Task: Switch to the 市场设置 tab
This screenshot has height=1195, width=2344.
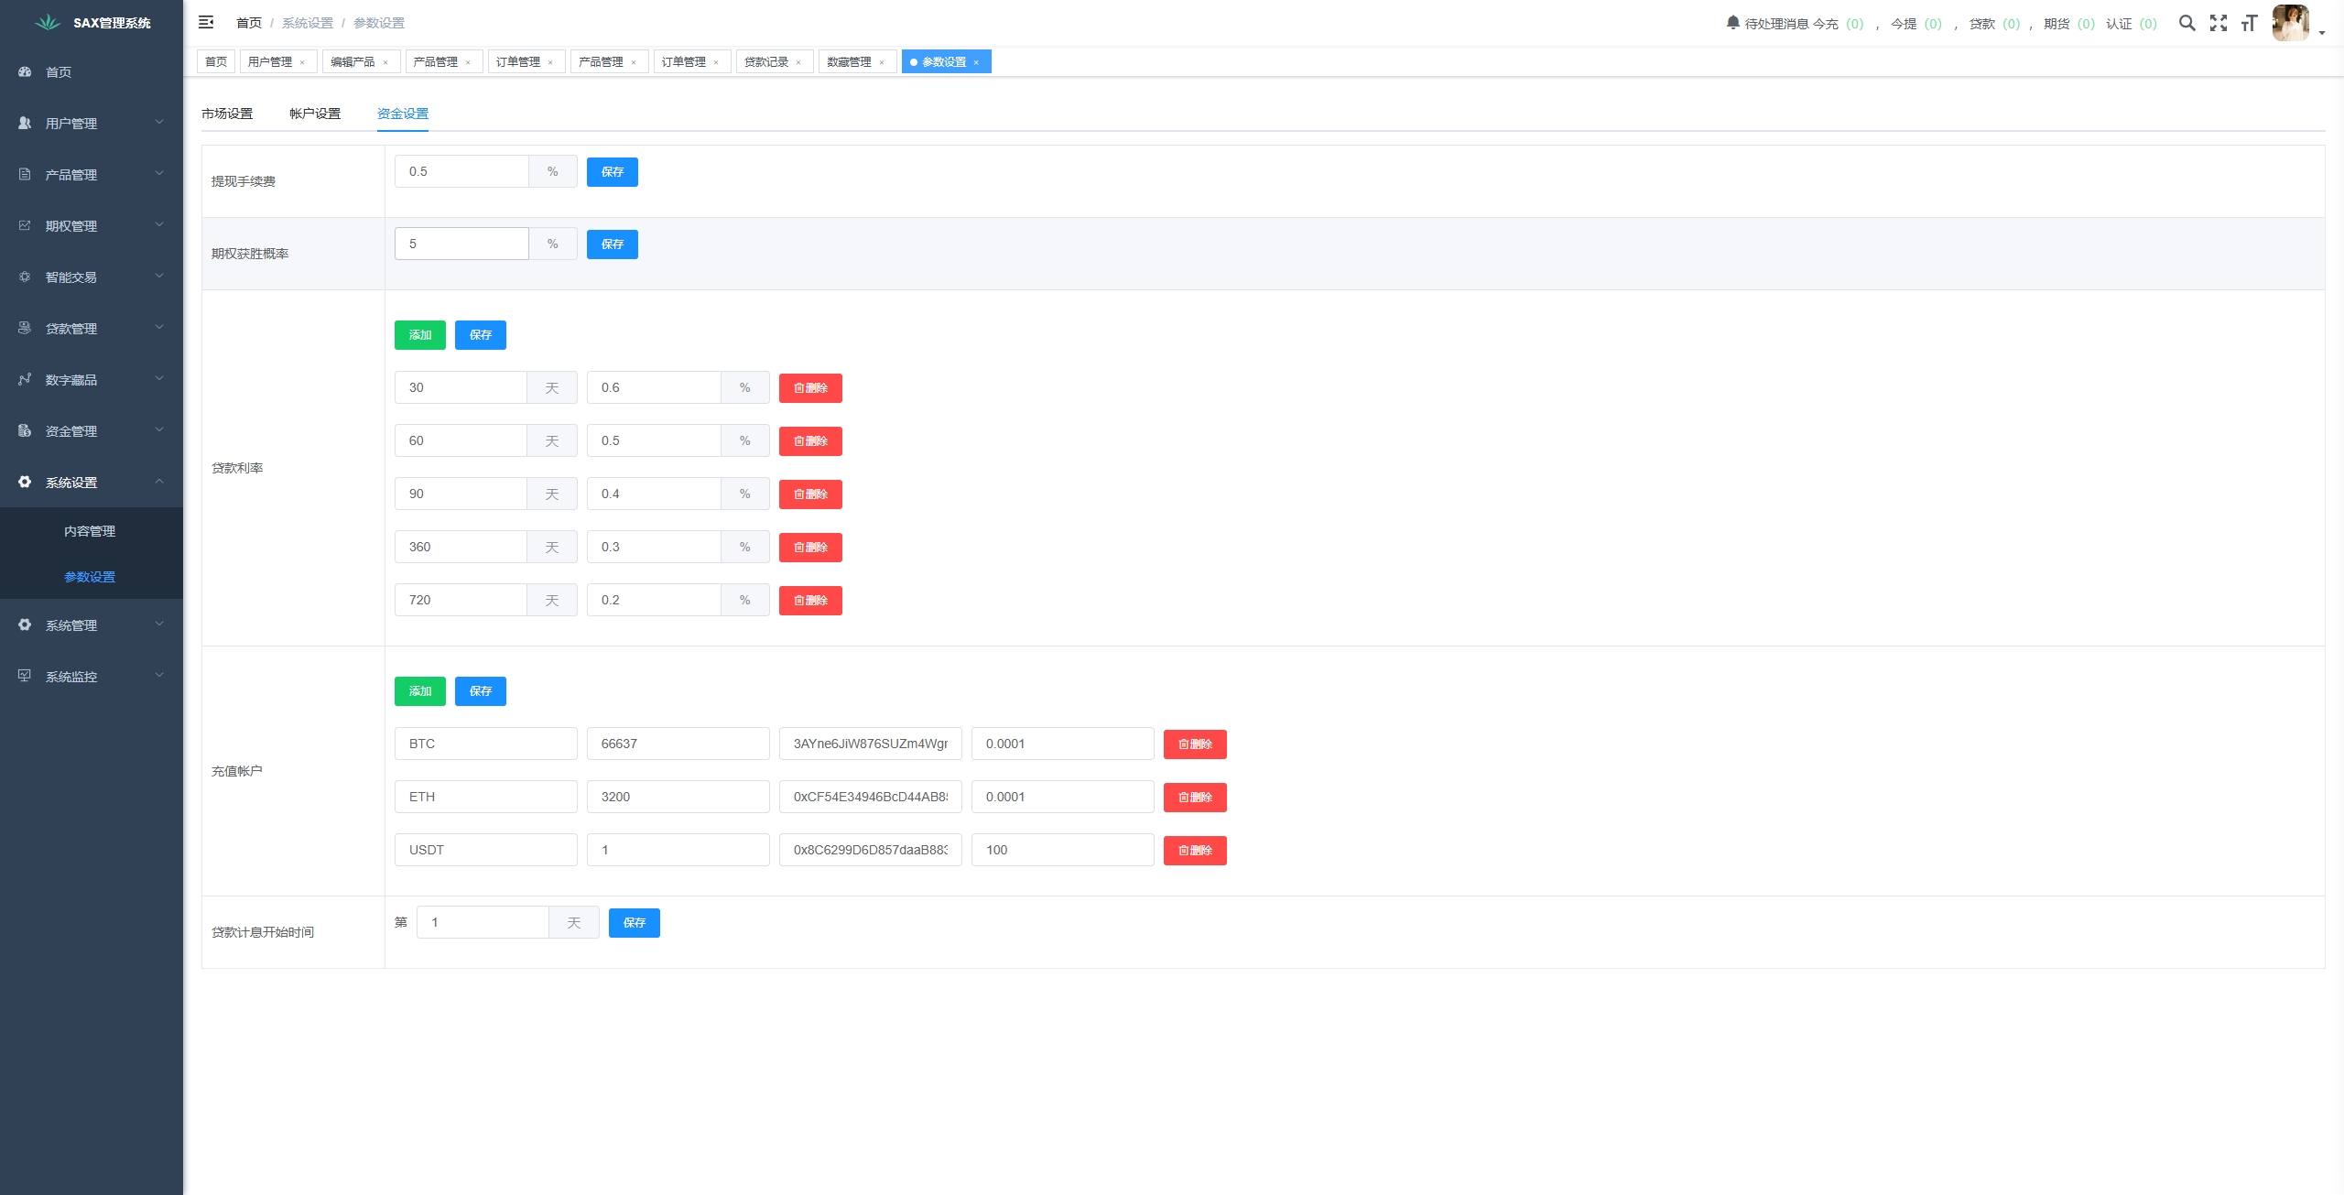Action: click(227, 114)
